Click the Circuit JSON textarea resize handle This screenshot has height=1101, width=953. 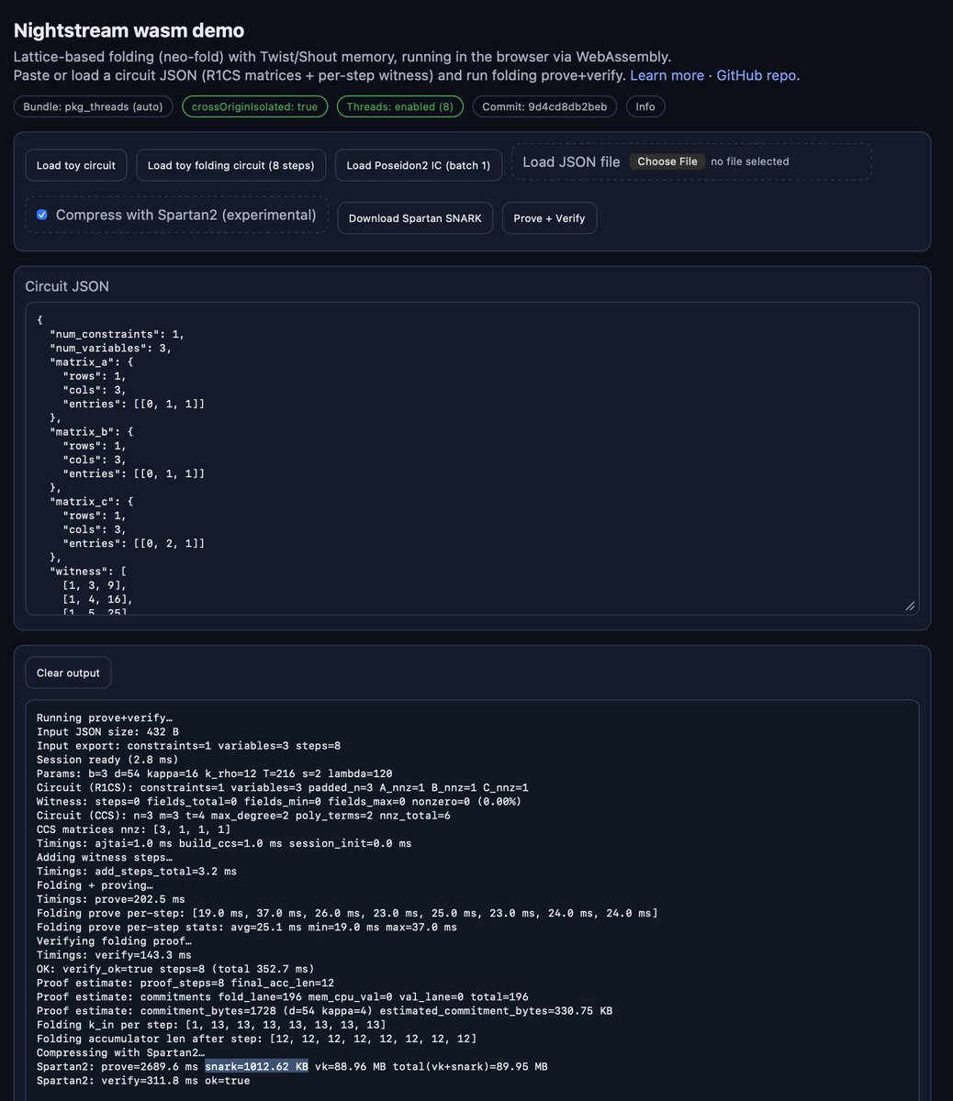(910, 606)
